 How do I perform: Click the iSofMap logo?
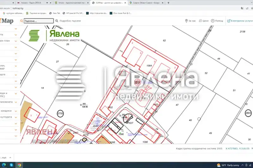pyautogui.click(x=6, y=21)
